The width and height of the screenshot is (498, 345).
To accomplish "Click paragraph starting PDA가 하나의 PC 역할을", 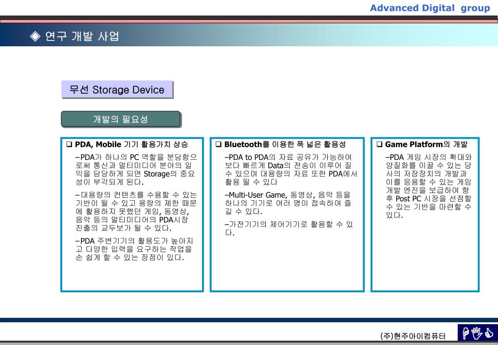I will pos(136,170).
